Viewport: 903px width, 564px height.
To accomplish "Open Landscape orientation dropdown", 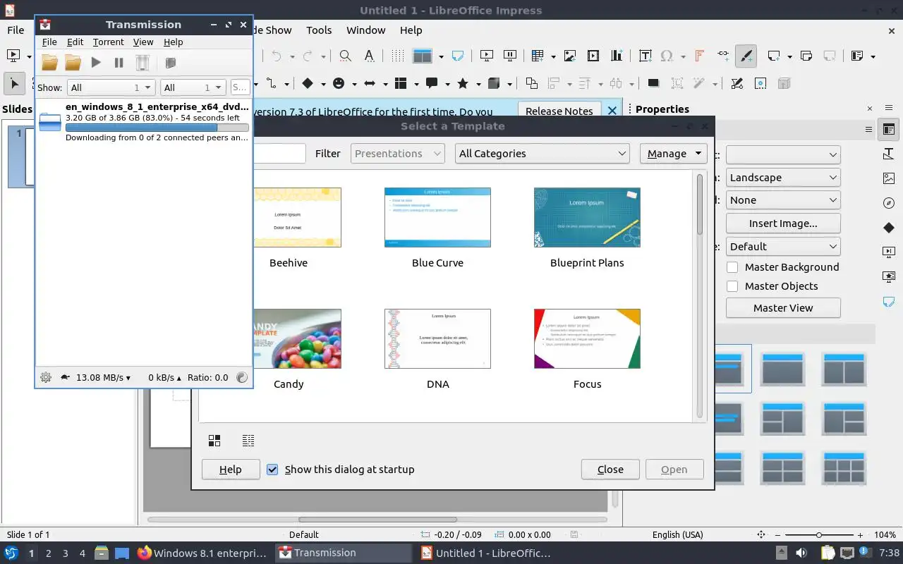I will [783, 178].
